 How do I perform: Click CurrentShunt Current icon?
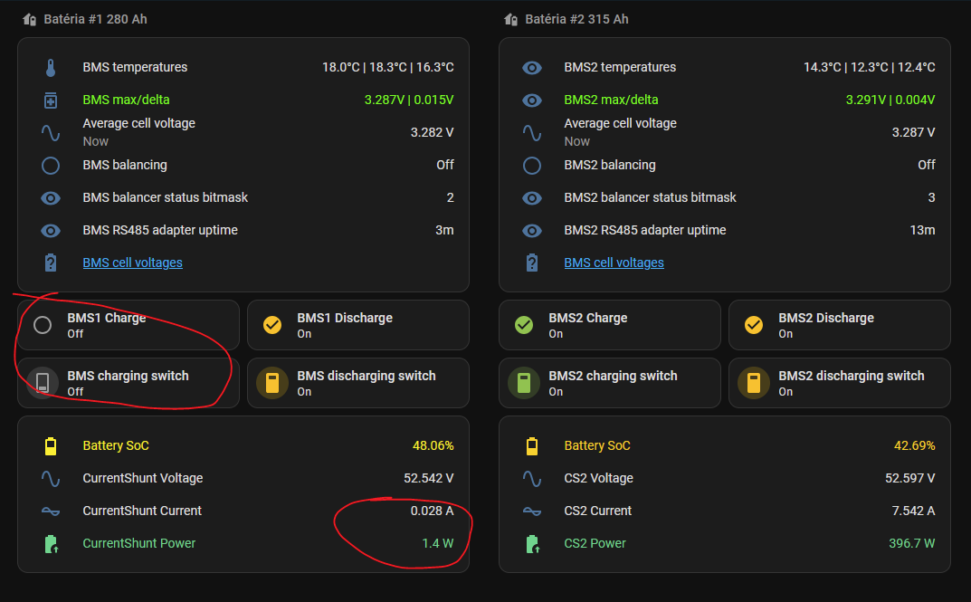pyautogui.click(x=51, y=511)
